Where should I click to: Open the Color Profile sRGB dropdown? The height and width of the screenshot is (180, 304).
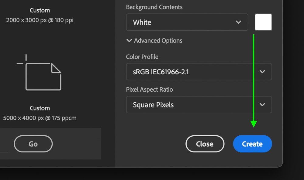(199, 72)
